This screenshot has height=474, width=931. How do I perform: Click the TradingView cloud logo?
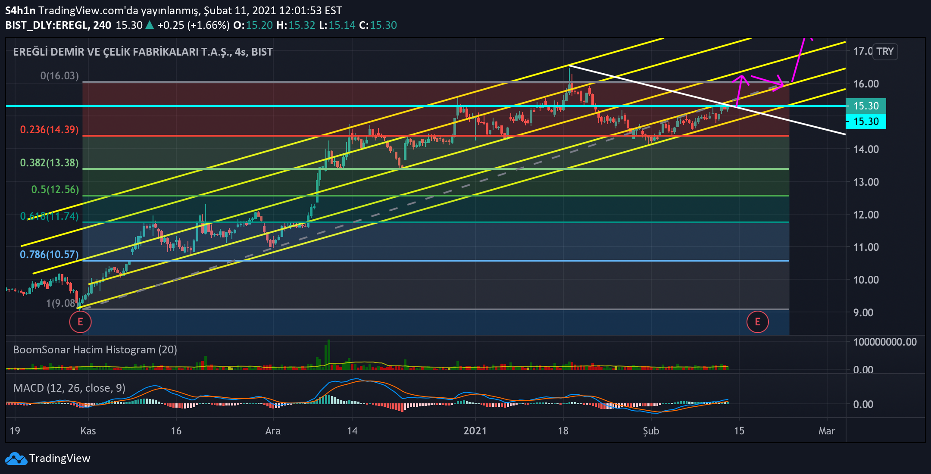tap(16, 458)
